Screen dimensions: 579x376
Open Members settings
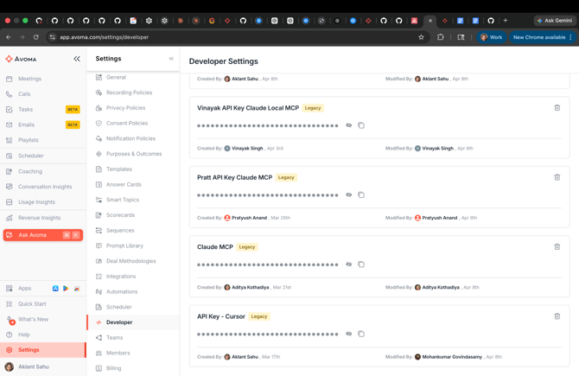pos(133,354)
